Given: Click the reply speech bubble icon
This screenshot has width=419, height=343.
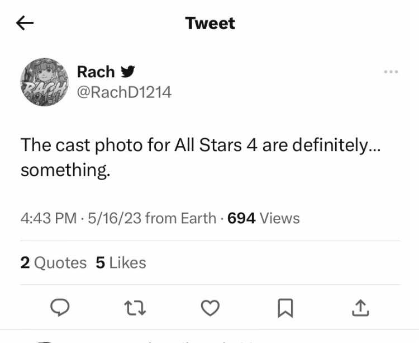Looking at the screenshot, I should tap(60, 308).
